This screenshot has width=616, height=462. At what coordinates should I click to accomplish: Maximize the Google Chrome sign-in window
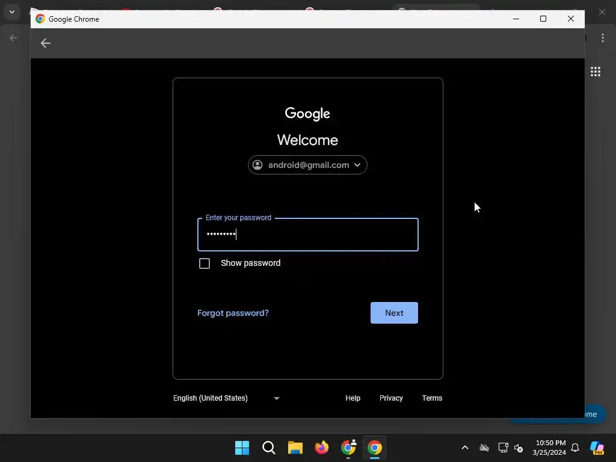[543, 19]
